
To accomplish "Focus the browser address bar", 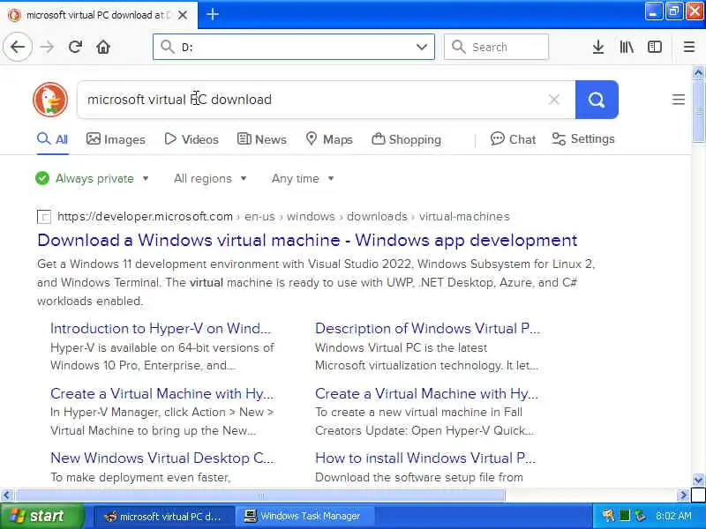I will click(294, 47).
